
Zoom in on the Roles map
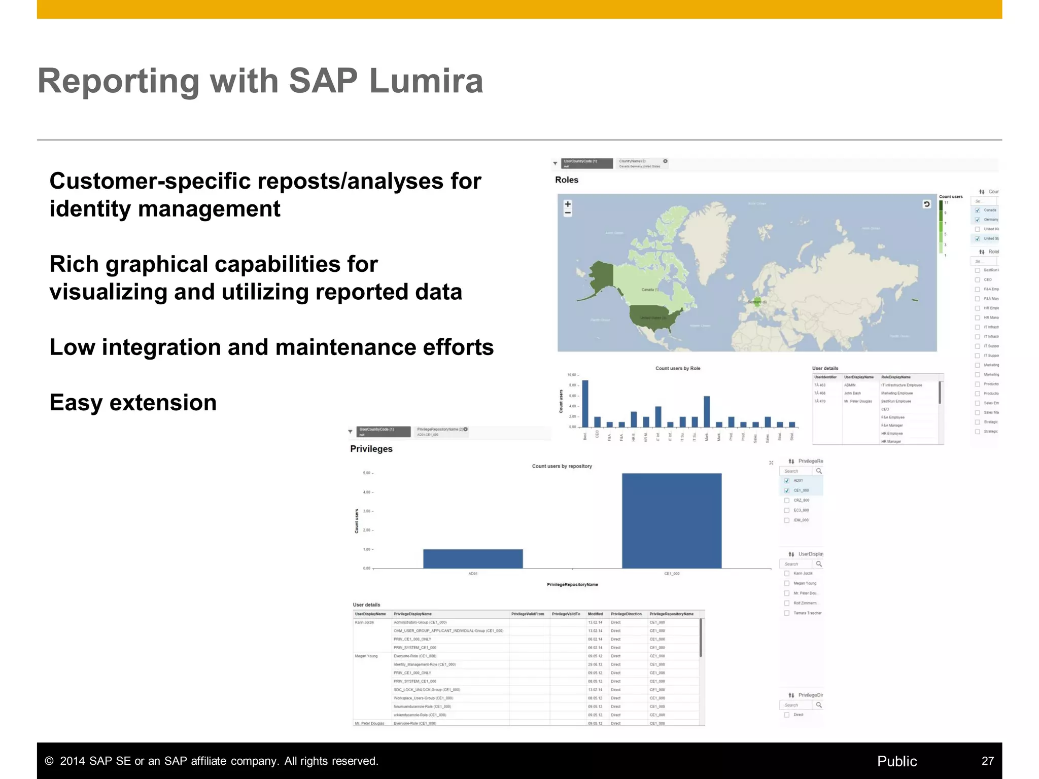[568, 204]
